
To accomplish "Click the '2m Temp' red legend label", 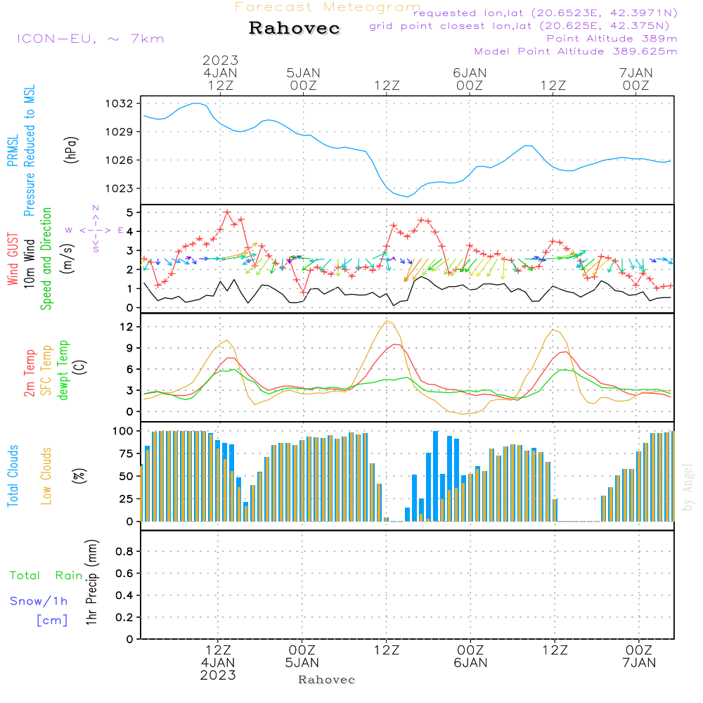I will coord(29,373).
